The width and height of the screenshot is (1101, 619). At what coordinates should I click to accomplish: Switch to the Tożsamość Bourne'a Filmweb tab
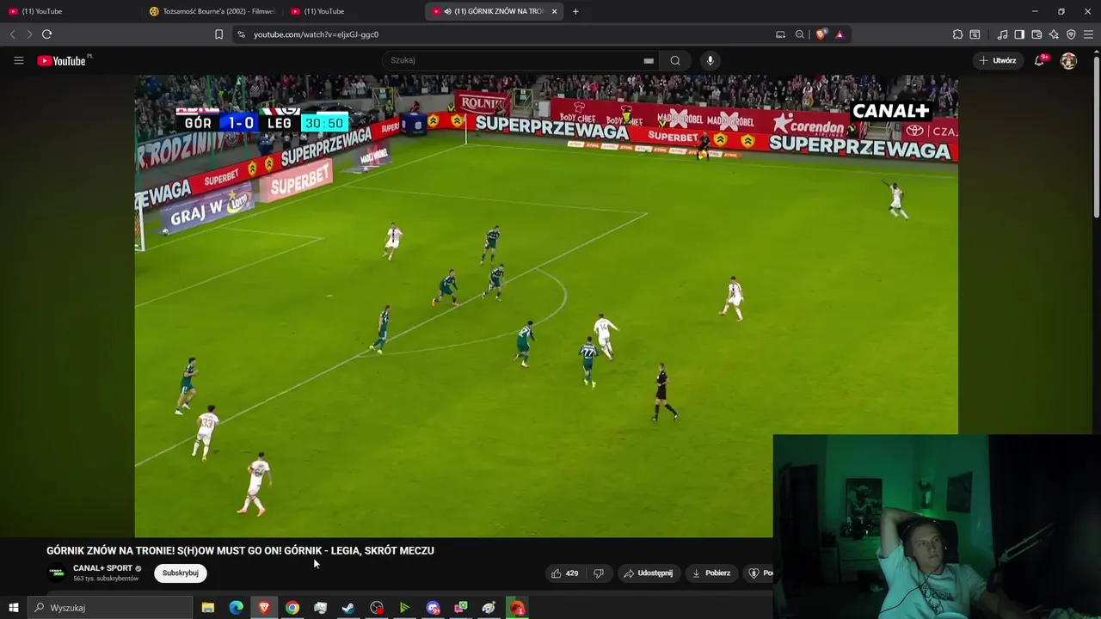click(x=212, y=11)
